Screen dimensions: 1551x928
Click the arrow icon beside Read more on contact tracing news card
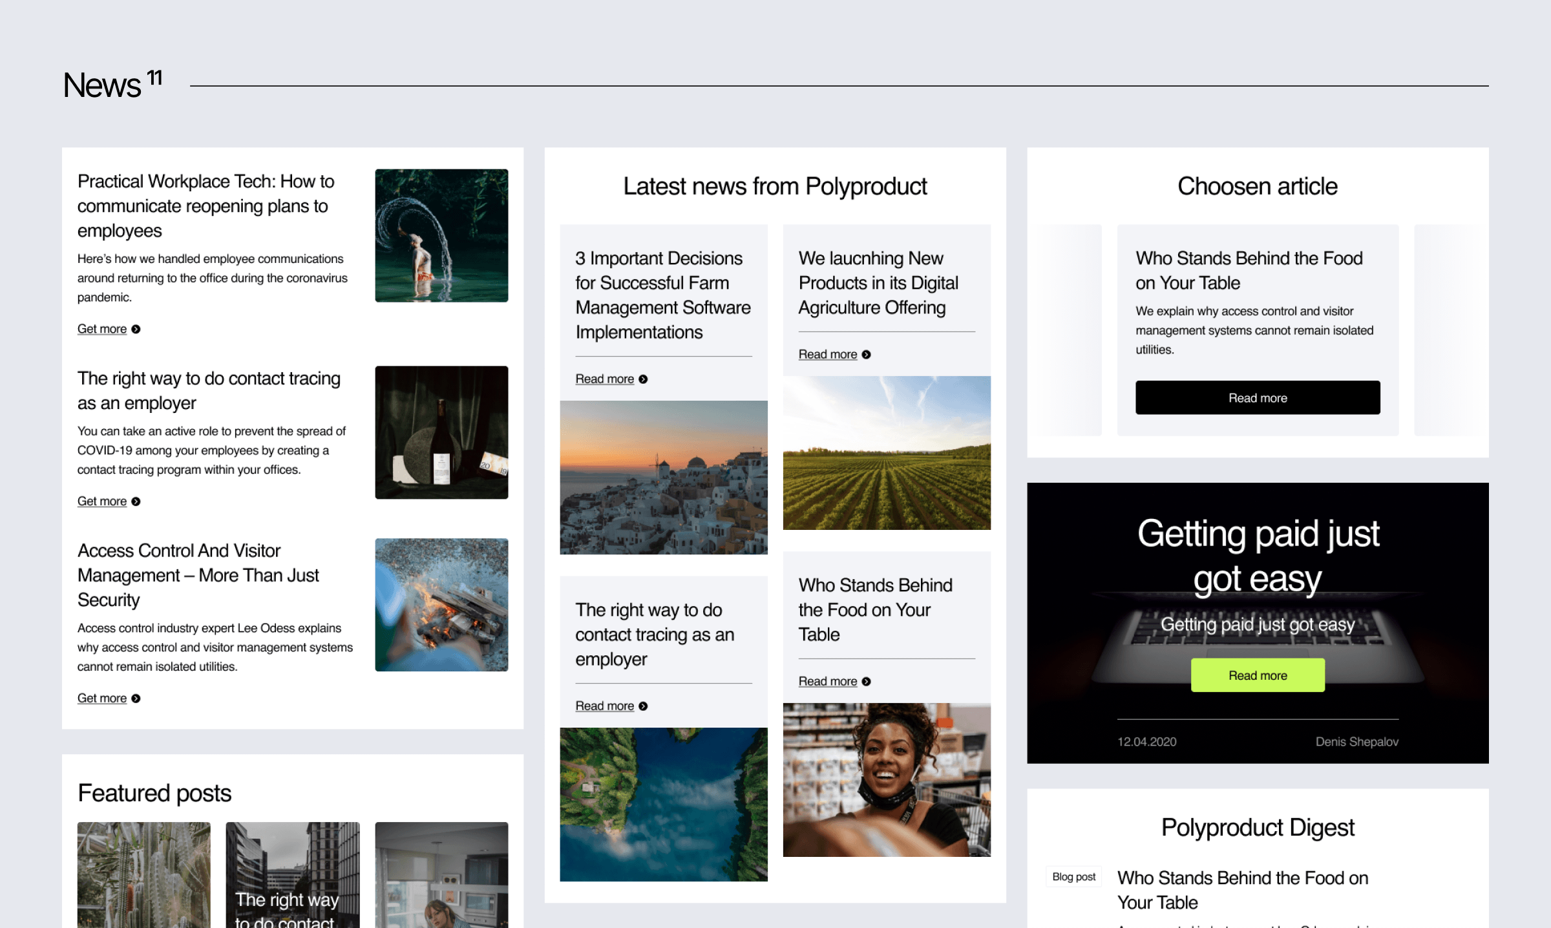pyautogui.click(x=643, y=706)
